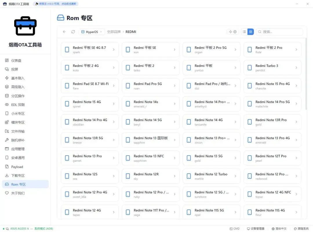This screenshot has height=232, width=313.
Task: Click the 应用管理 app management icon
Action: [x=7, y=149]
